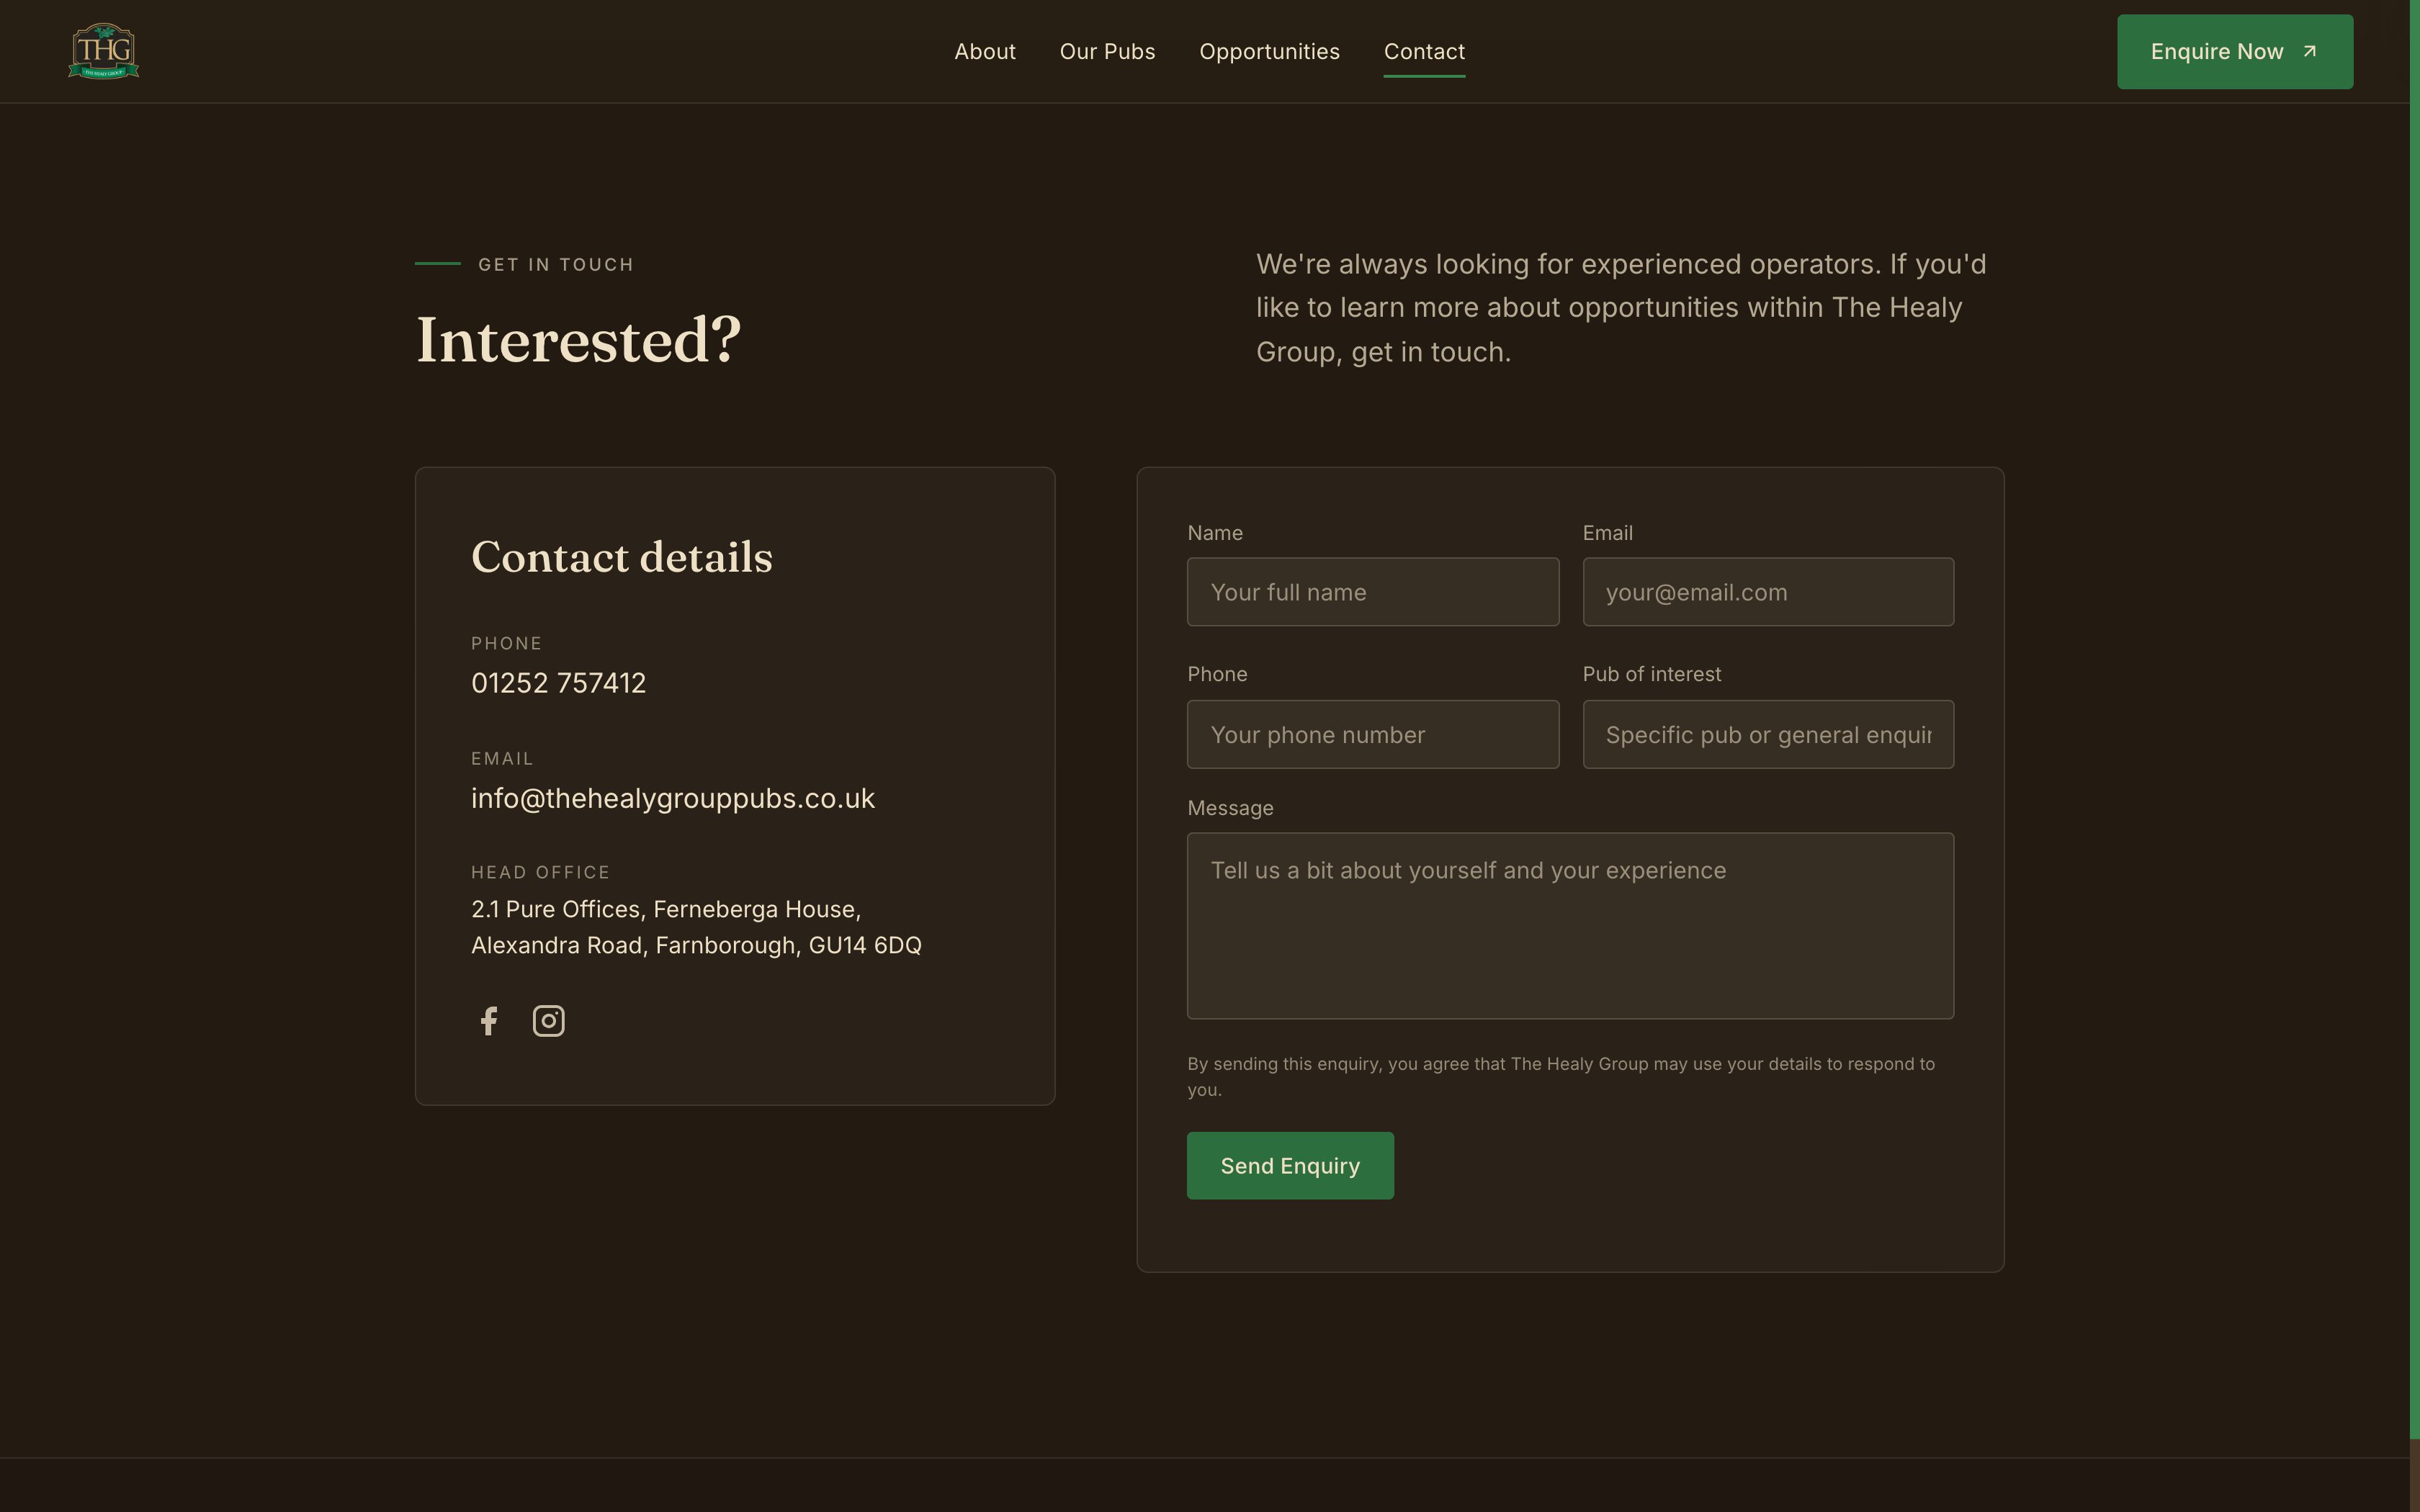This screenshot has width=2420, height=1512.
Task: Click the enquiry consent notice text
Action: 1561,1077
